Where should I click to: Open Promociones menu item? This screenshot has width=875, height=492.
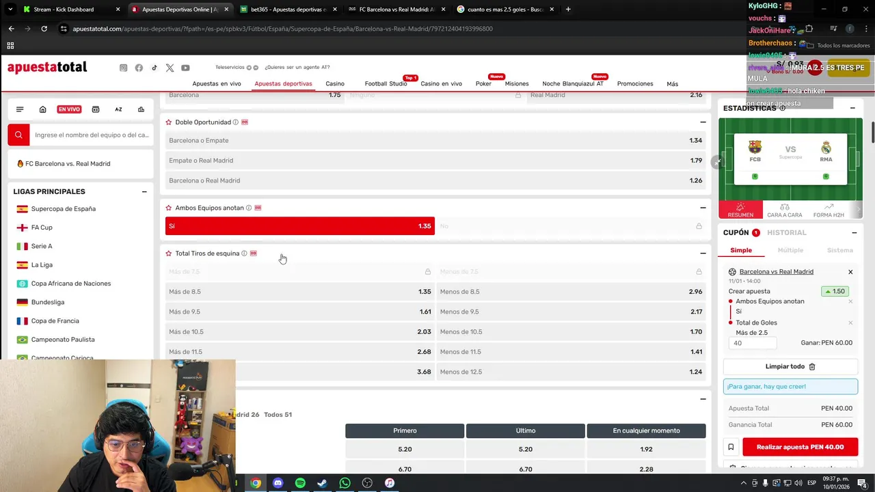(x=635, y=84)
